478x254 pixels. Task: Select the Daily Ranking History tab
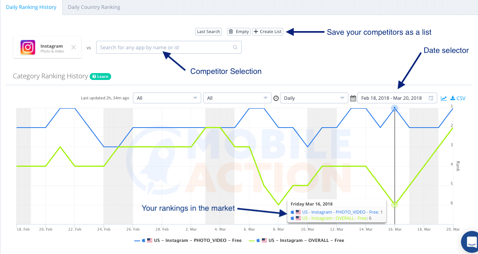pyautogui.click(x=31, y=7)
